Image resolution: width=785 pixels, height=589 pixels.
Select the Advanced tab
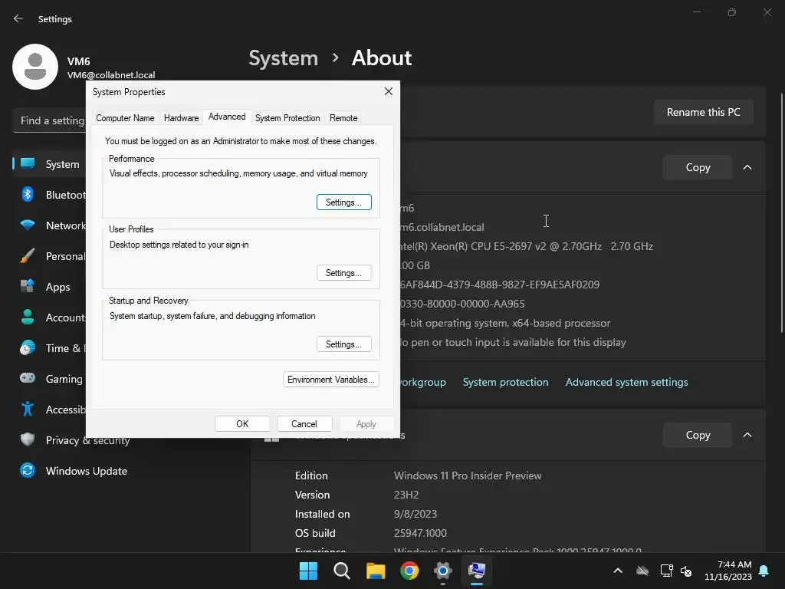227,117
